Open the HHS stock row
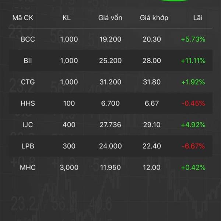 (110, 103)
